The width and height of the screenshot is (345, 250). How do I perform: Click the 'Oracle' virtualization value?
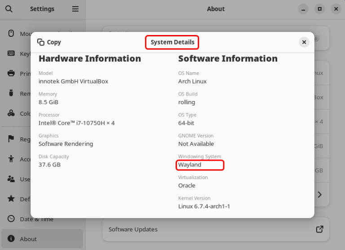pyautogui.click(x=186, y=185)
